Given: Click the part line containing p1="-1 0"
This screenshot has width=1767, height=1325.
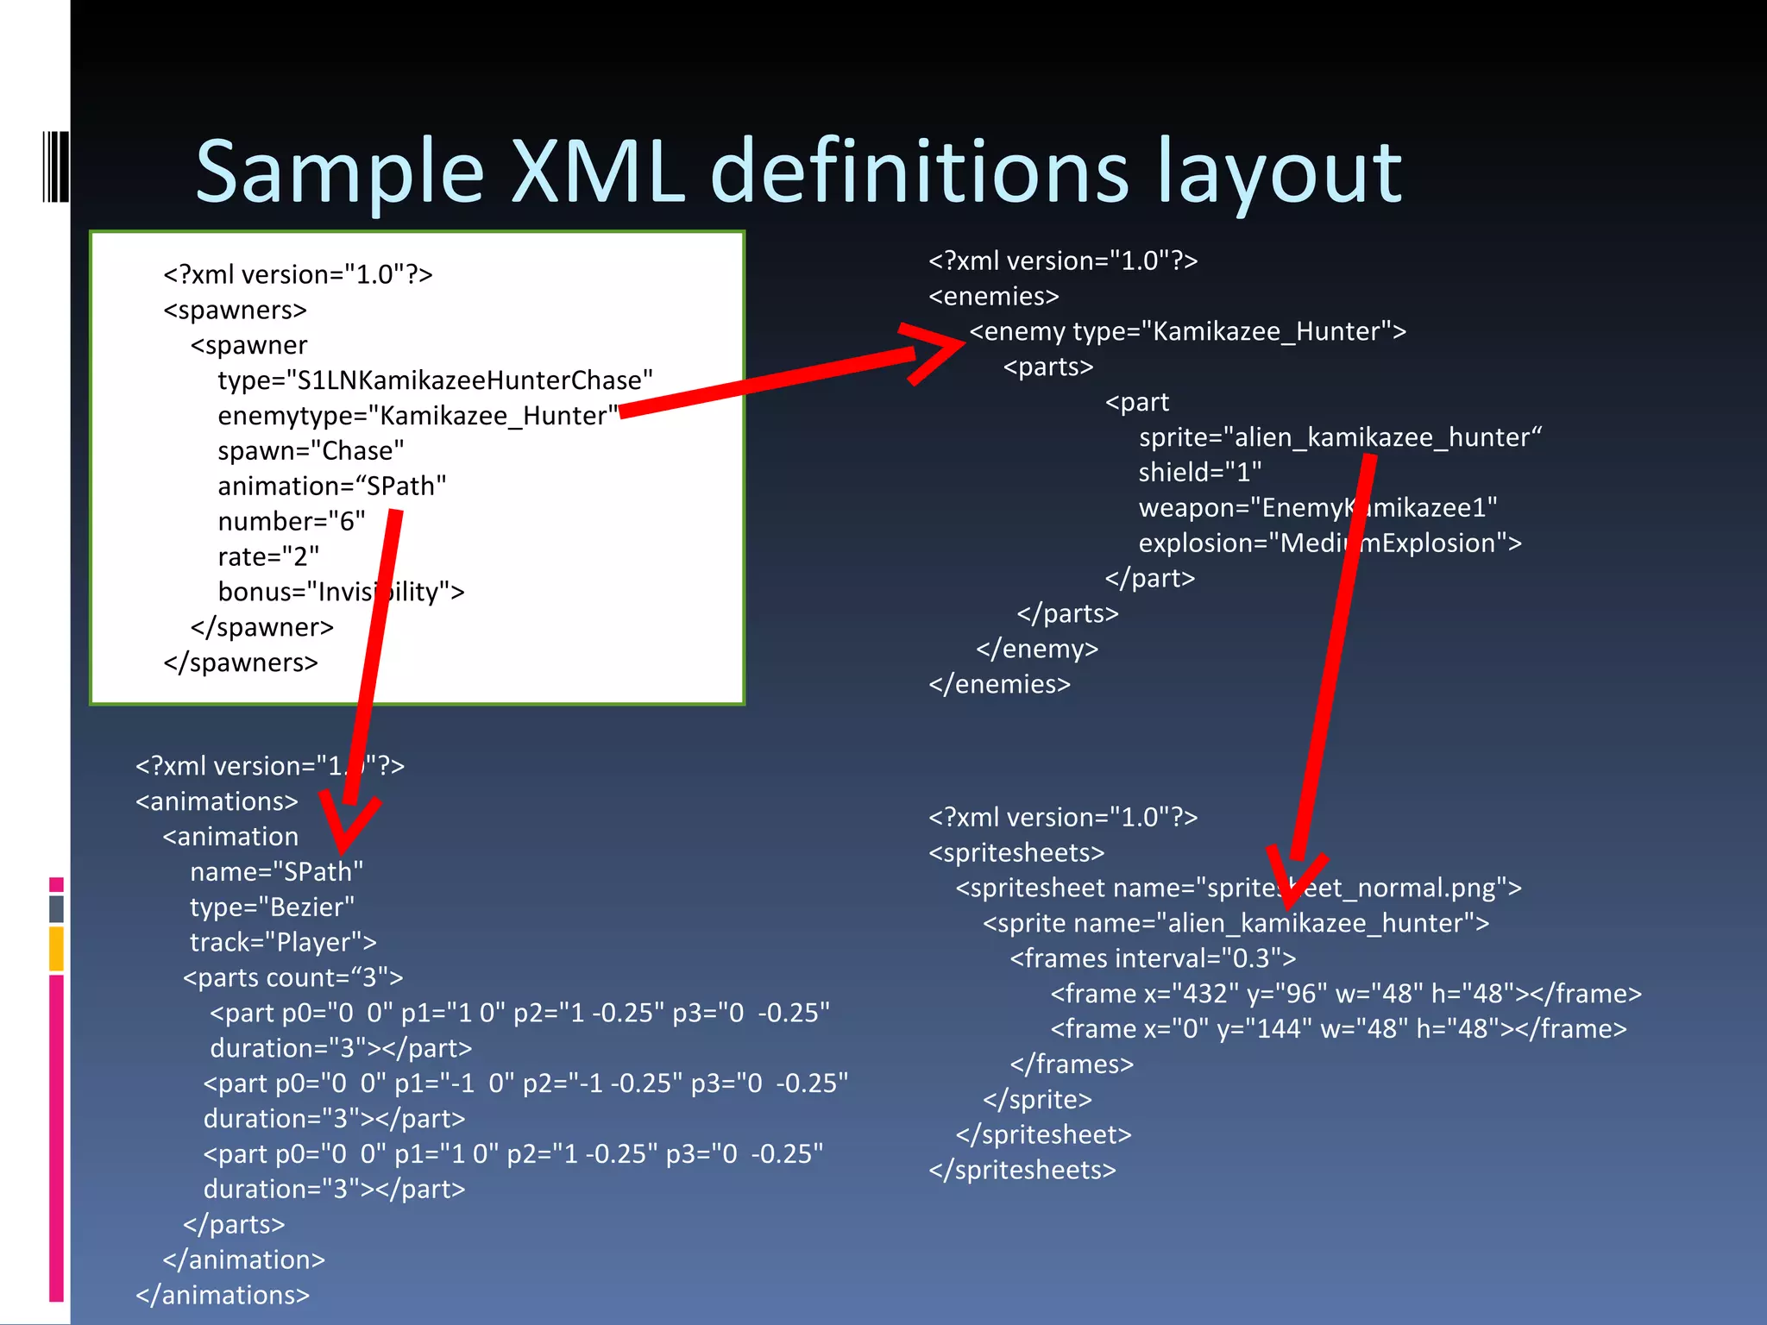Looking at the screenshot, I should click(525, 1083).
